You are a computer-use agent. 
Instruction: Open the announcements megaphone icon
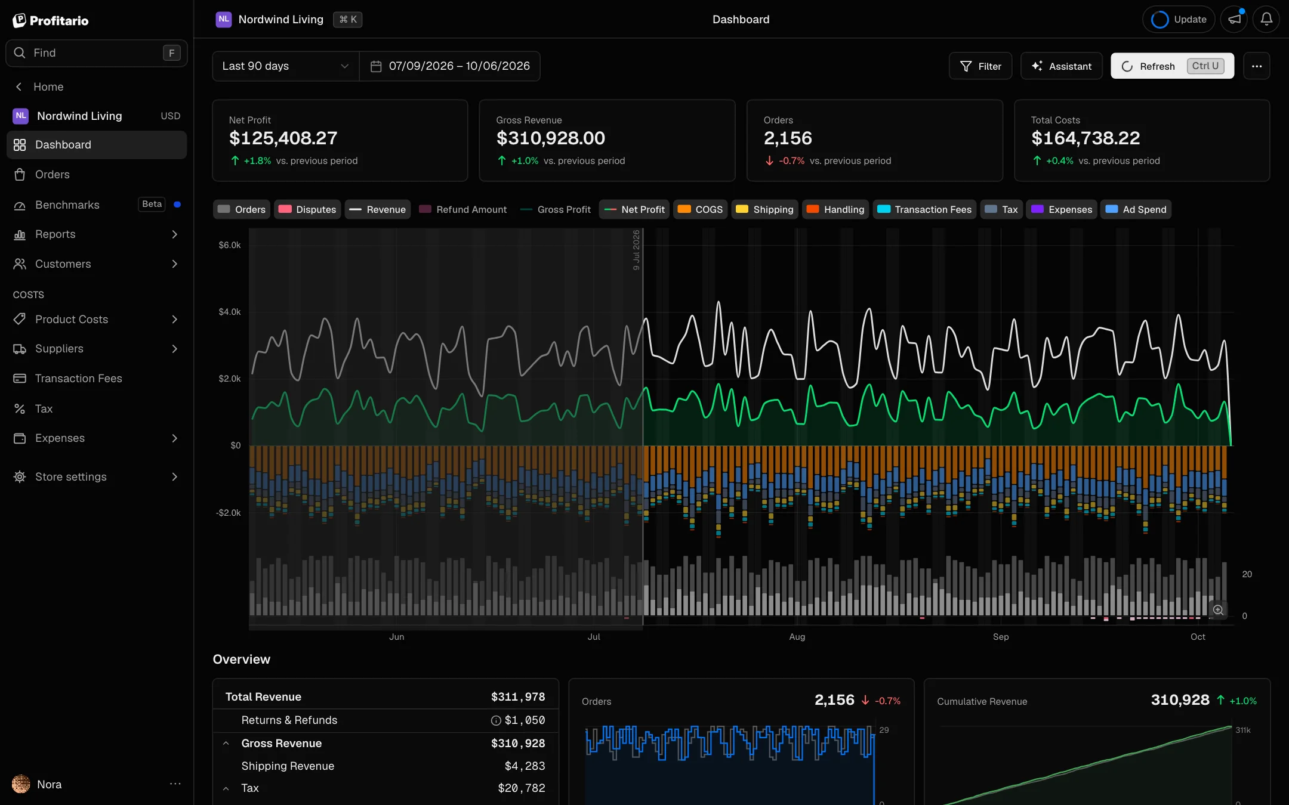click(x=1234, y=19)
